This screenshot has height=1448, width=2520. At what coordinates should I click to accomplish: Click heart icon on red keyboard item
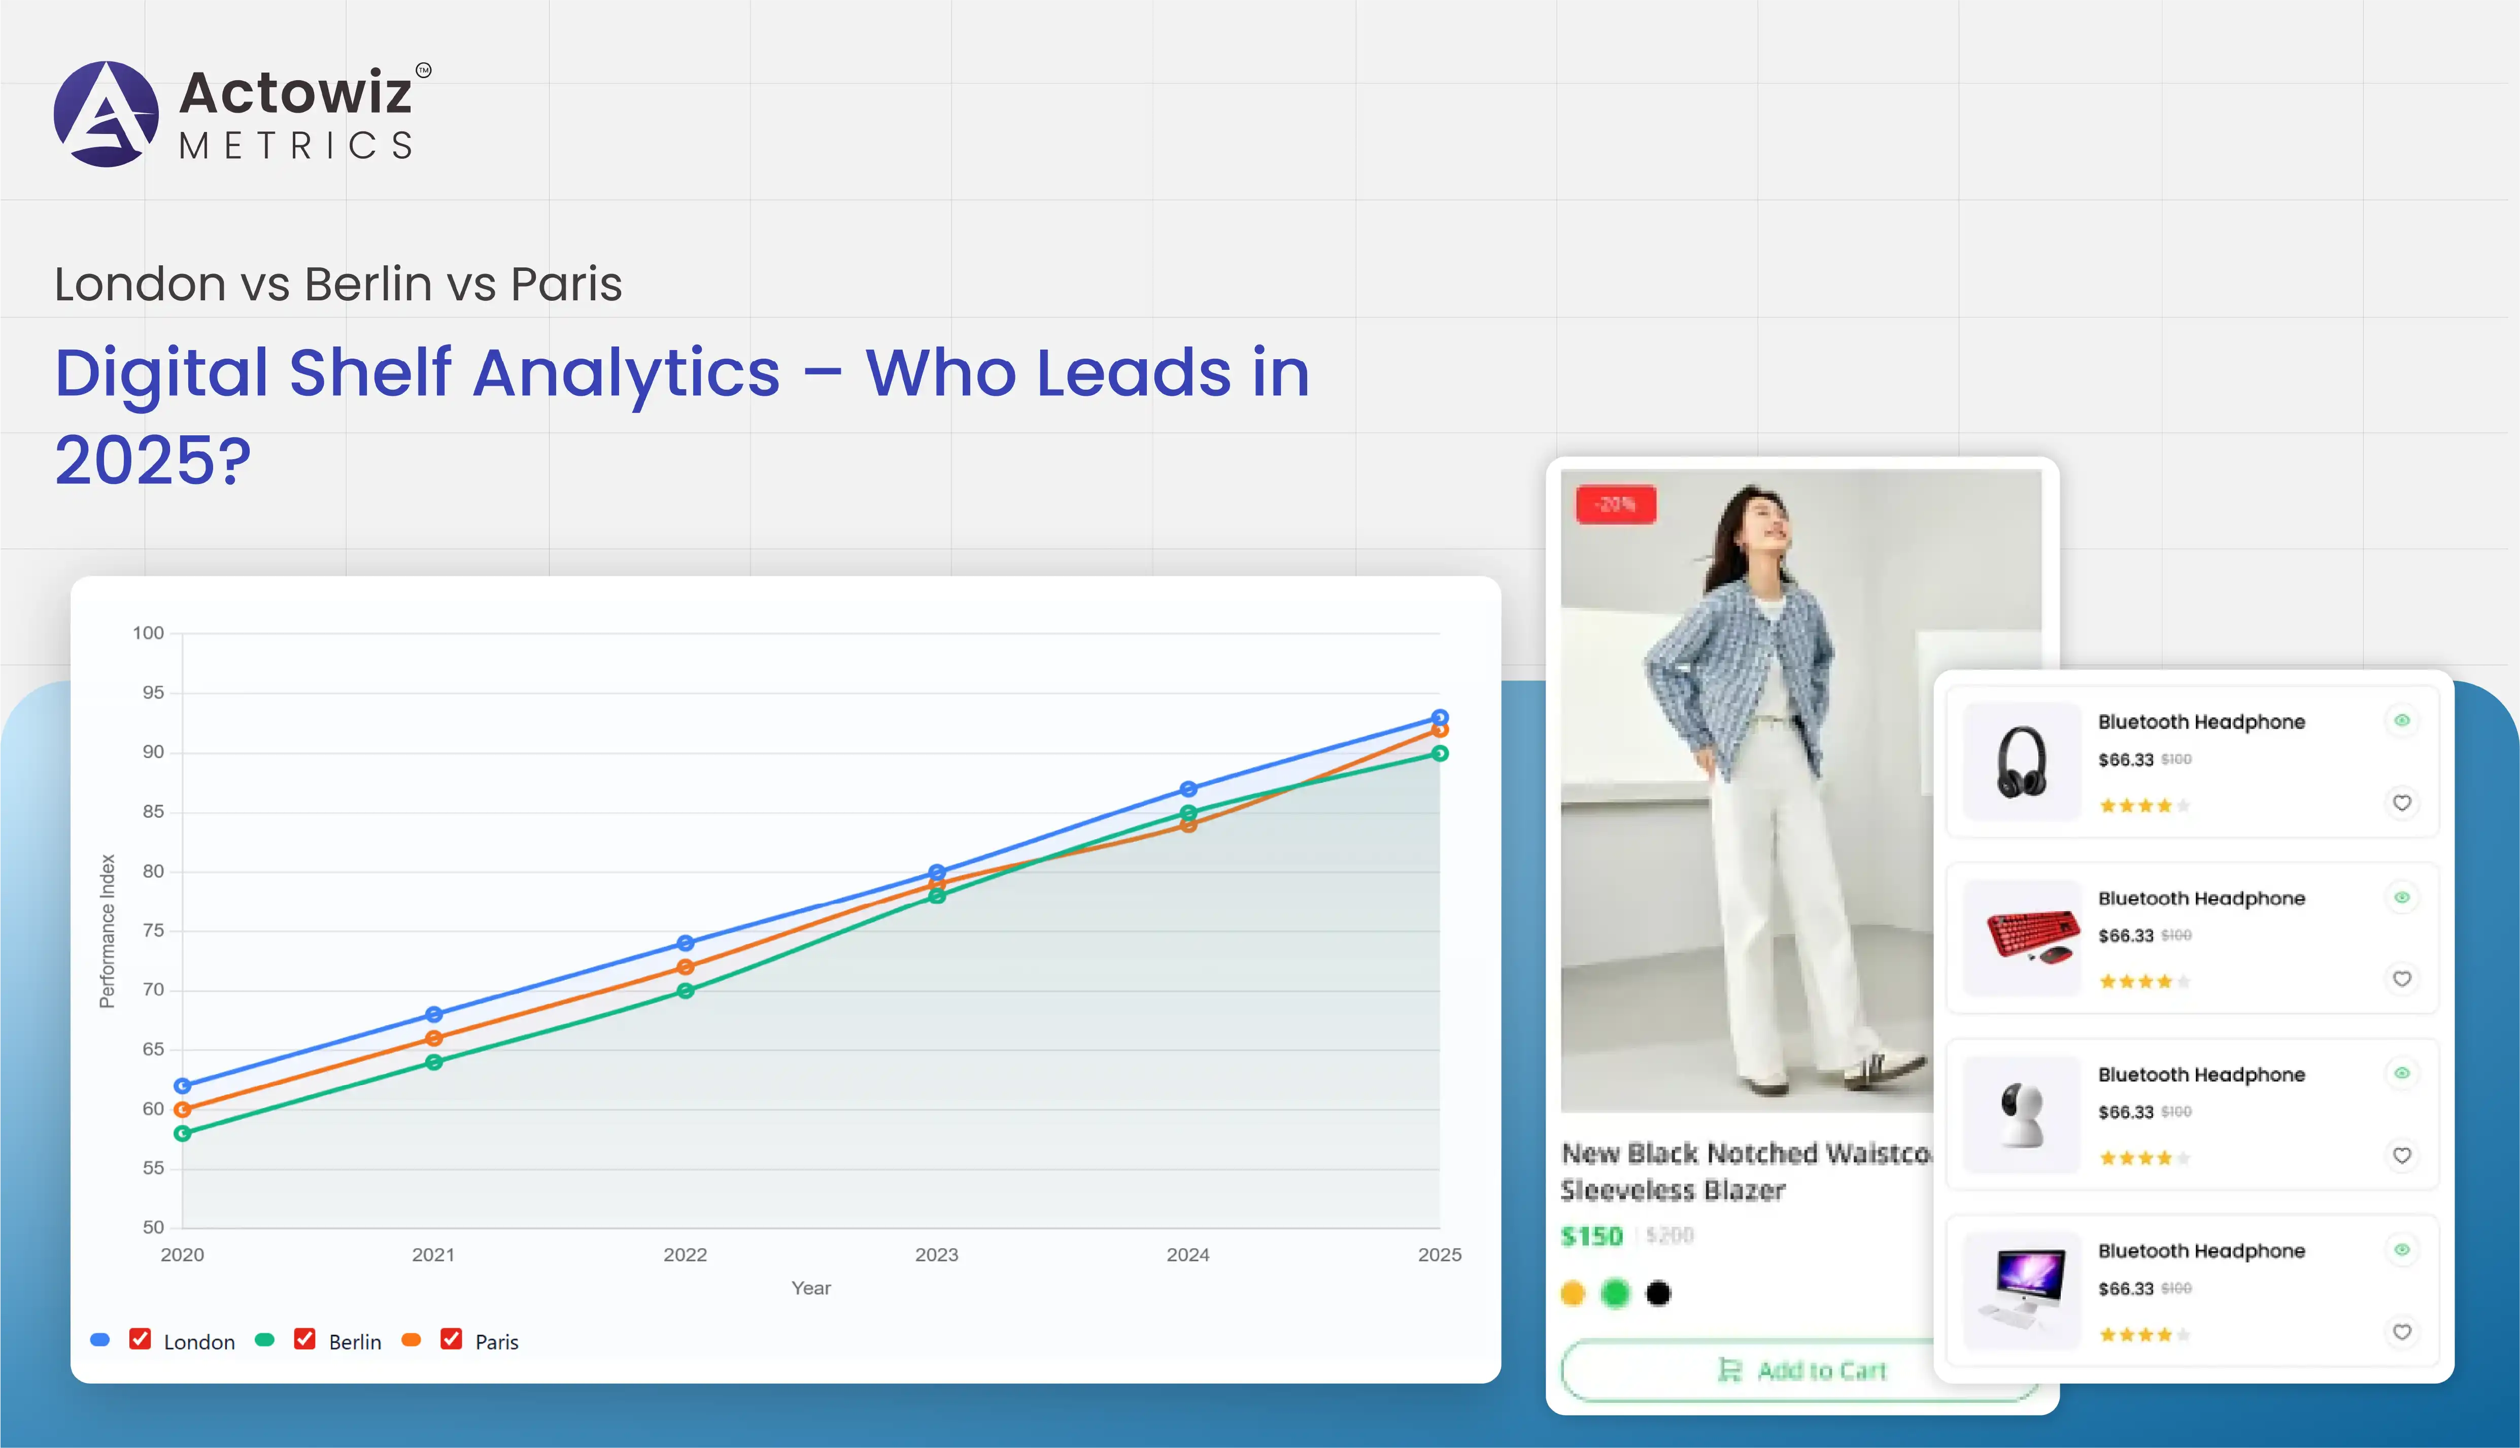click(x=2402, y=979)
